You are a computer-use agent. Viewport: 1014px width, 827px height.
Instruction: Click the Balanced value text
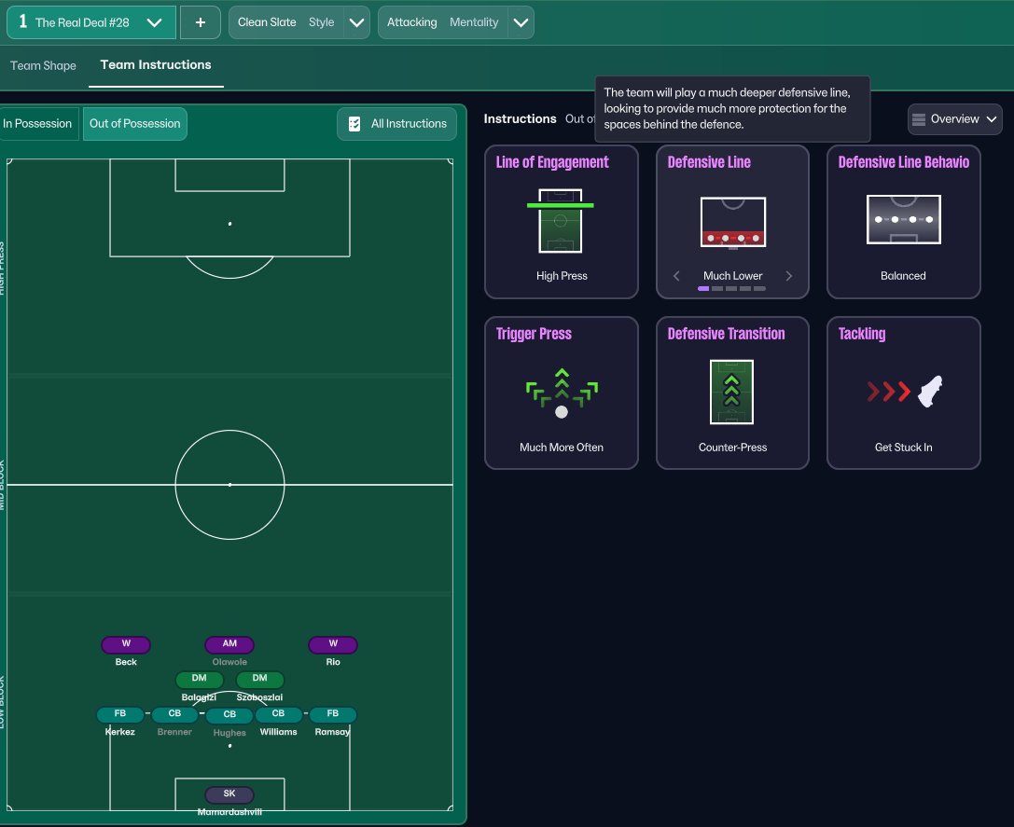coord(903,276)
